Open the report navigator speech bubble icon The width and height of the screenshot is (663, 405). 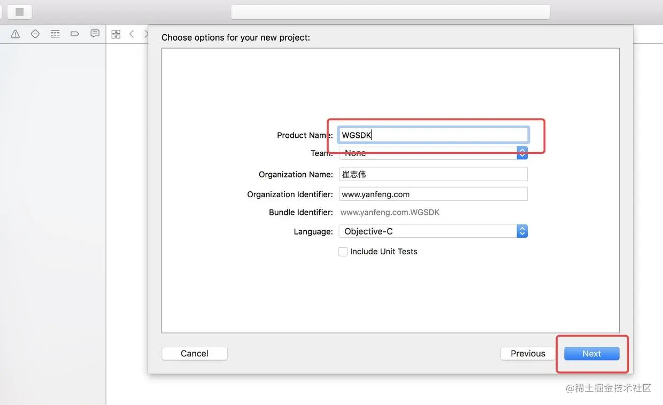click(x=95, y=34)
